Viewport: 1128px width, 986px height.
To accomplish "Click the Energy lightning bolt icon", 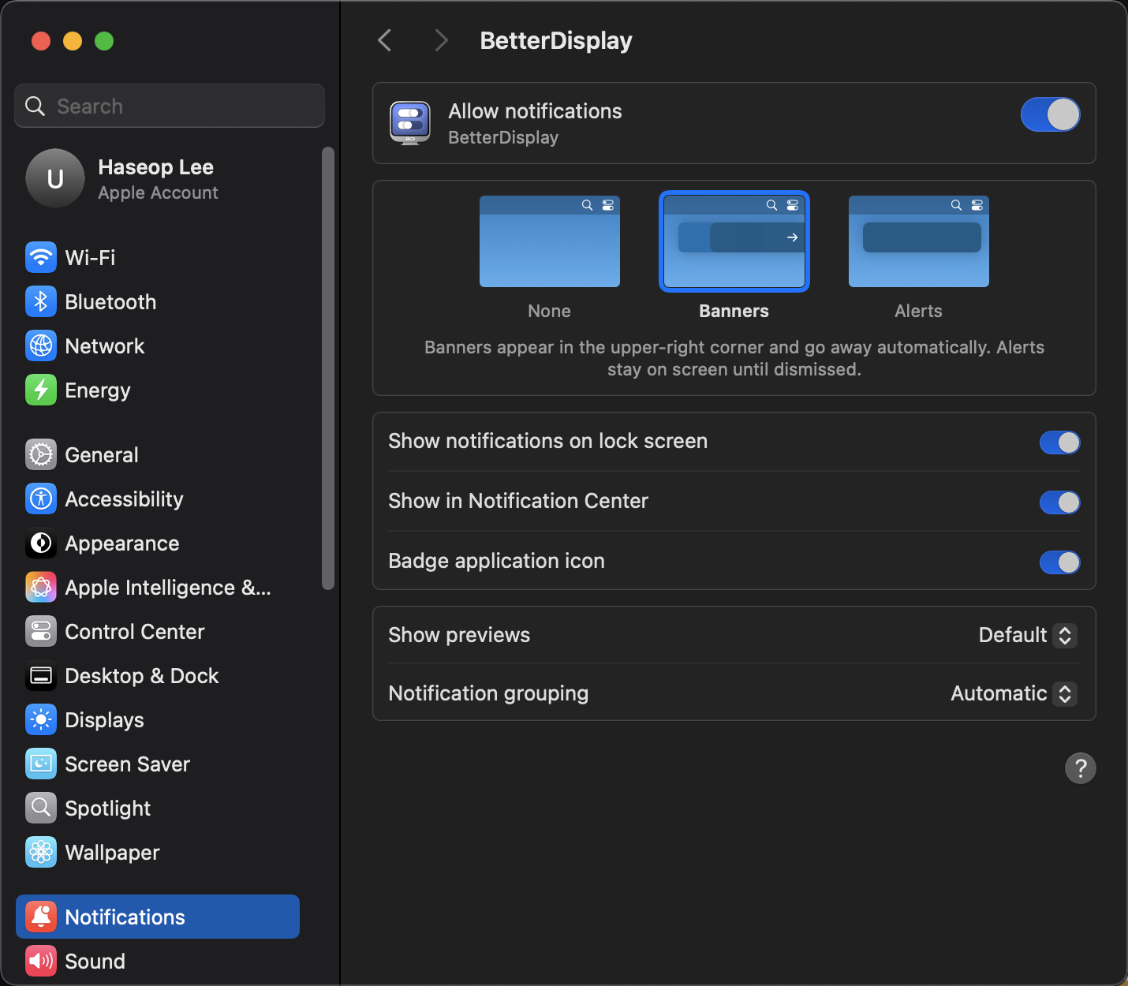I will click(x=41, y=390).
